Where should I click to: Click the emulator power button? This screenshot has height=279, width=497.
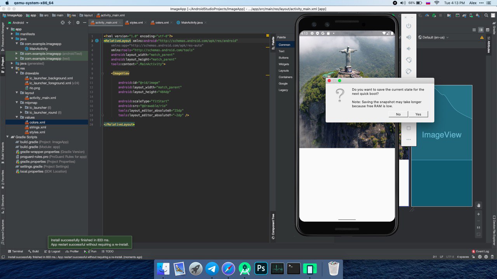pos(408,26)
